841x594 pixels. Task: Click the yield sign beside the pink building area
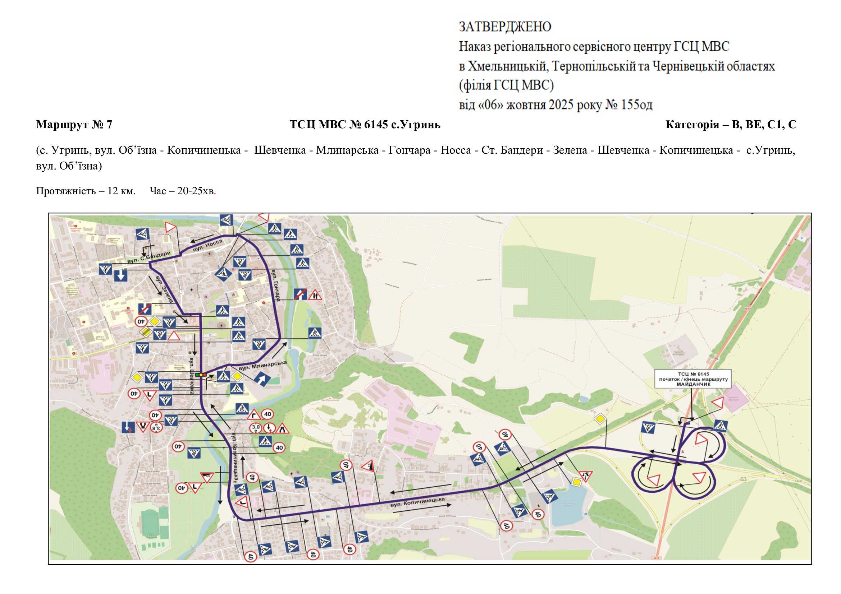[718, 403]
